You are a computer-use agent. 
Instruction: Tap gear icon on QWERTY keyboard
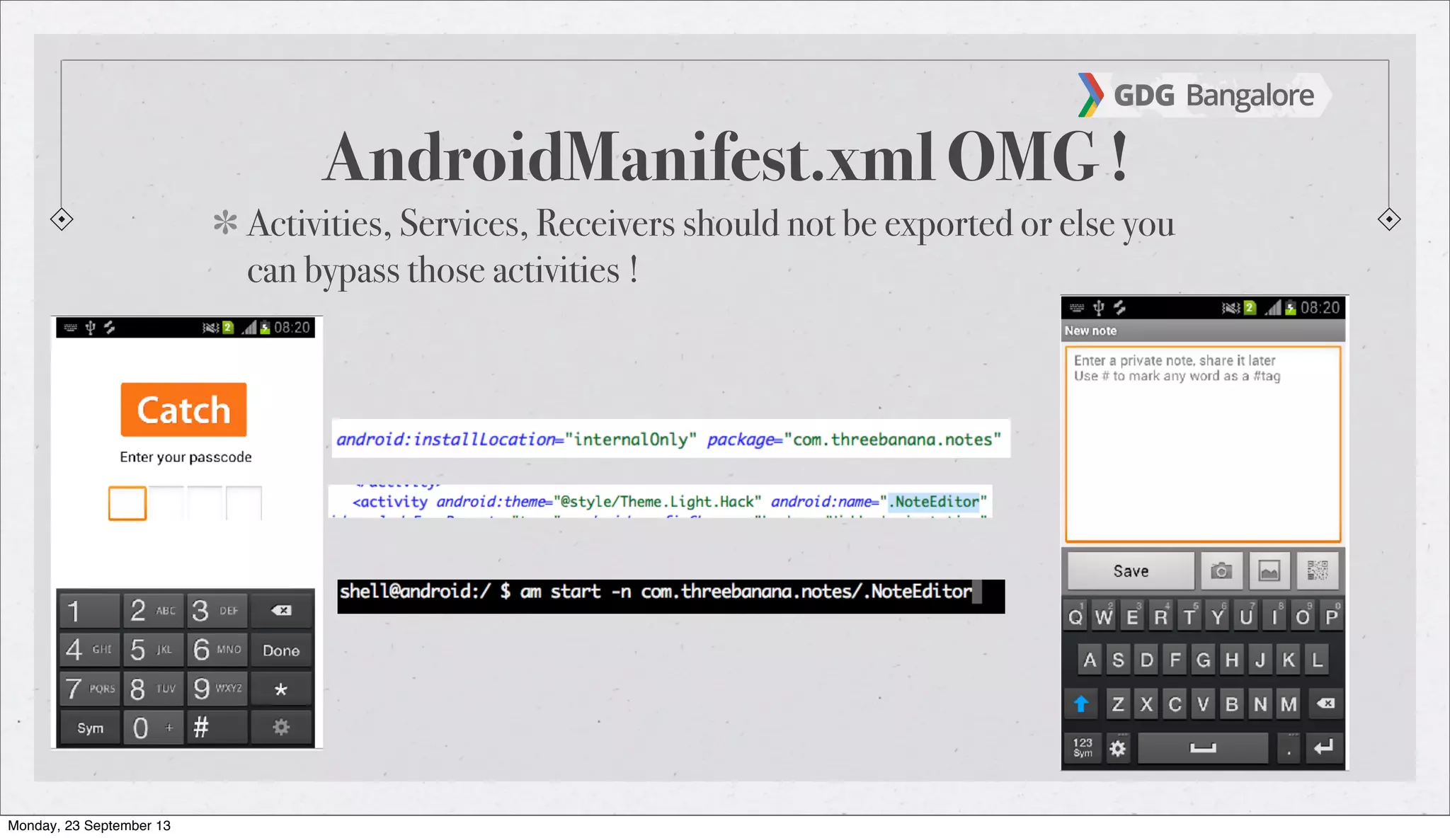(1118, 748)
